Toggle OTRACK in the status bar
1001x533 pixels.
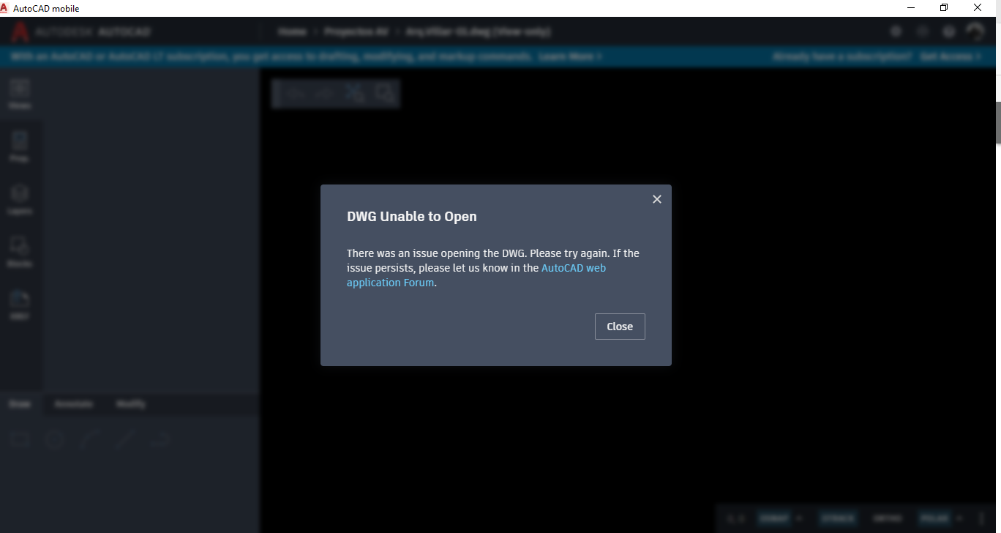pos(838,518)
